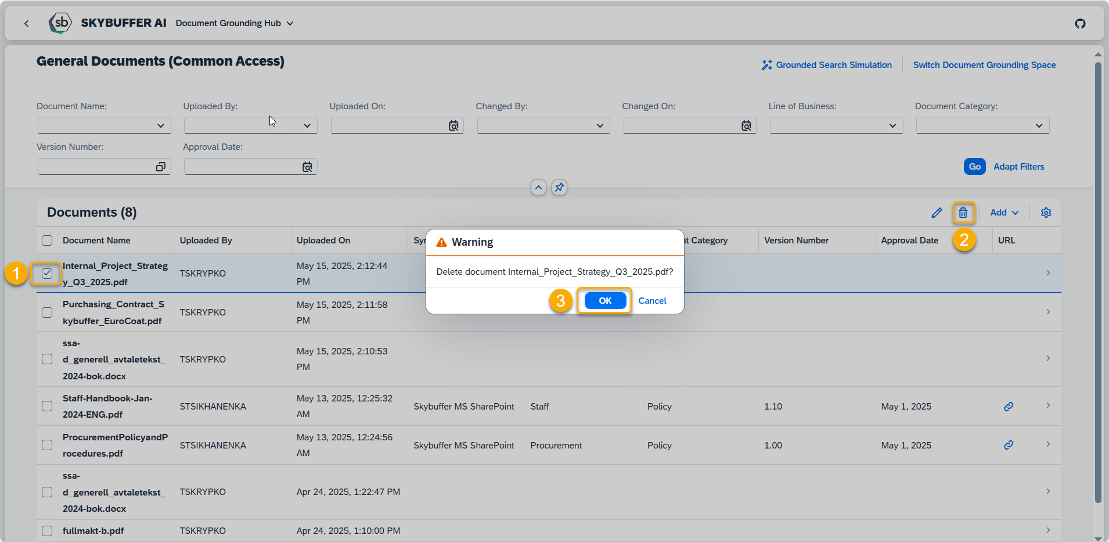This screenshot has width=1109, height=542.
Task: Pin the filter header
Action: click(559, 188)
